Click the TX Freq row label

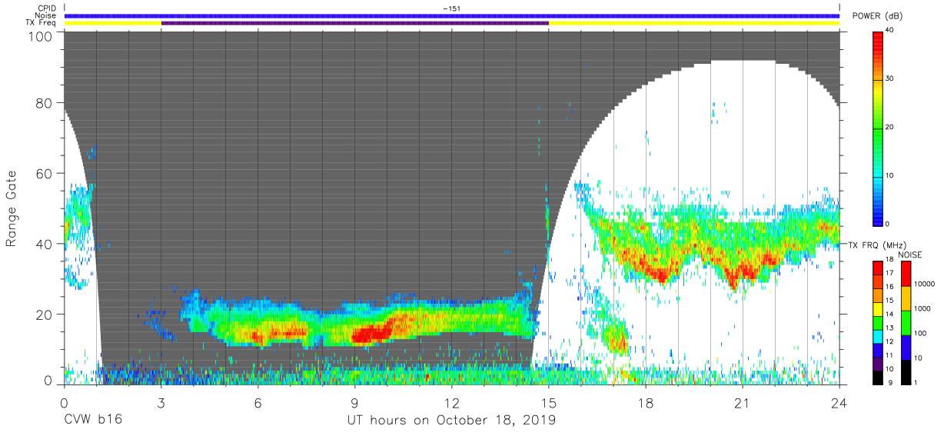42,22
